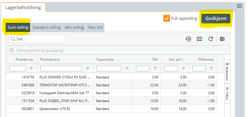The height and width of the screenshot is (117, 247).
Task: Click TERMOSTAT MICROTEMP MTC3 cell
Action: 65,85
